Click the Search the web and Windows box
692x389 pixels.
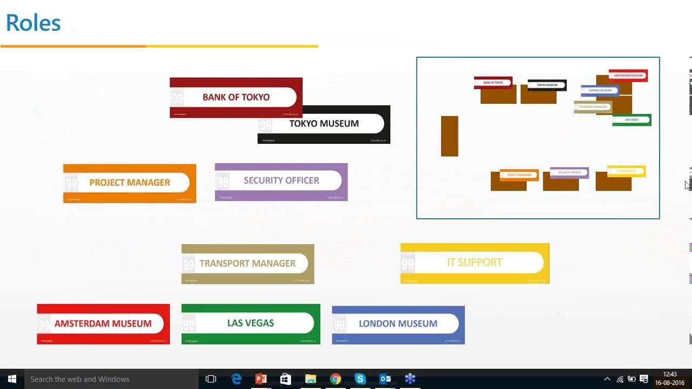[112, 379]
